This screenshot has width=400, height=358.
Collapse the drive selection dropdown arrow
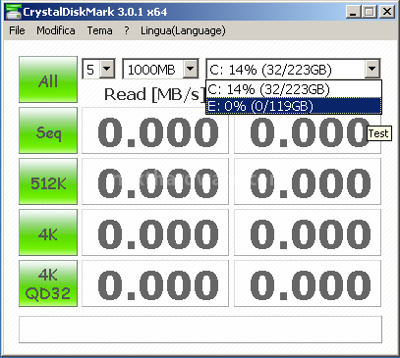point(372,69)
